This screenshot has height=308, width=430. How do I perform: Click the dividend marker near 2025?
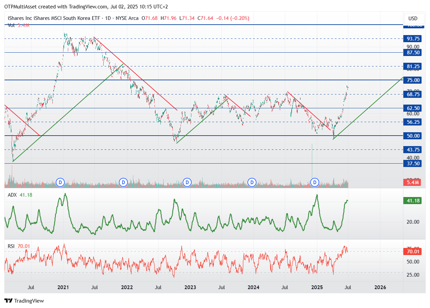315,183
